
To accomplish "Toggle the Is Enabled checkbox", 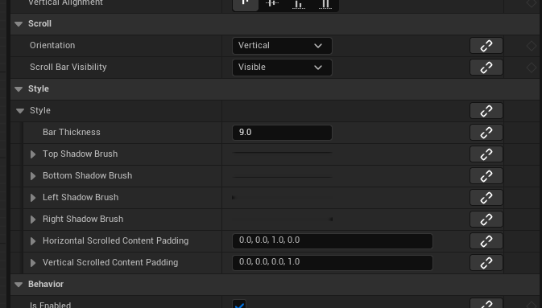I will click(x=239, y=304).
